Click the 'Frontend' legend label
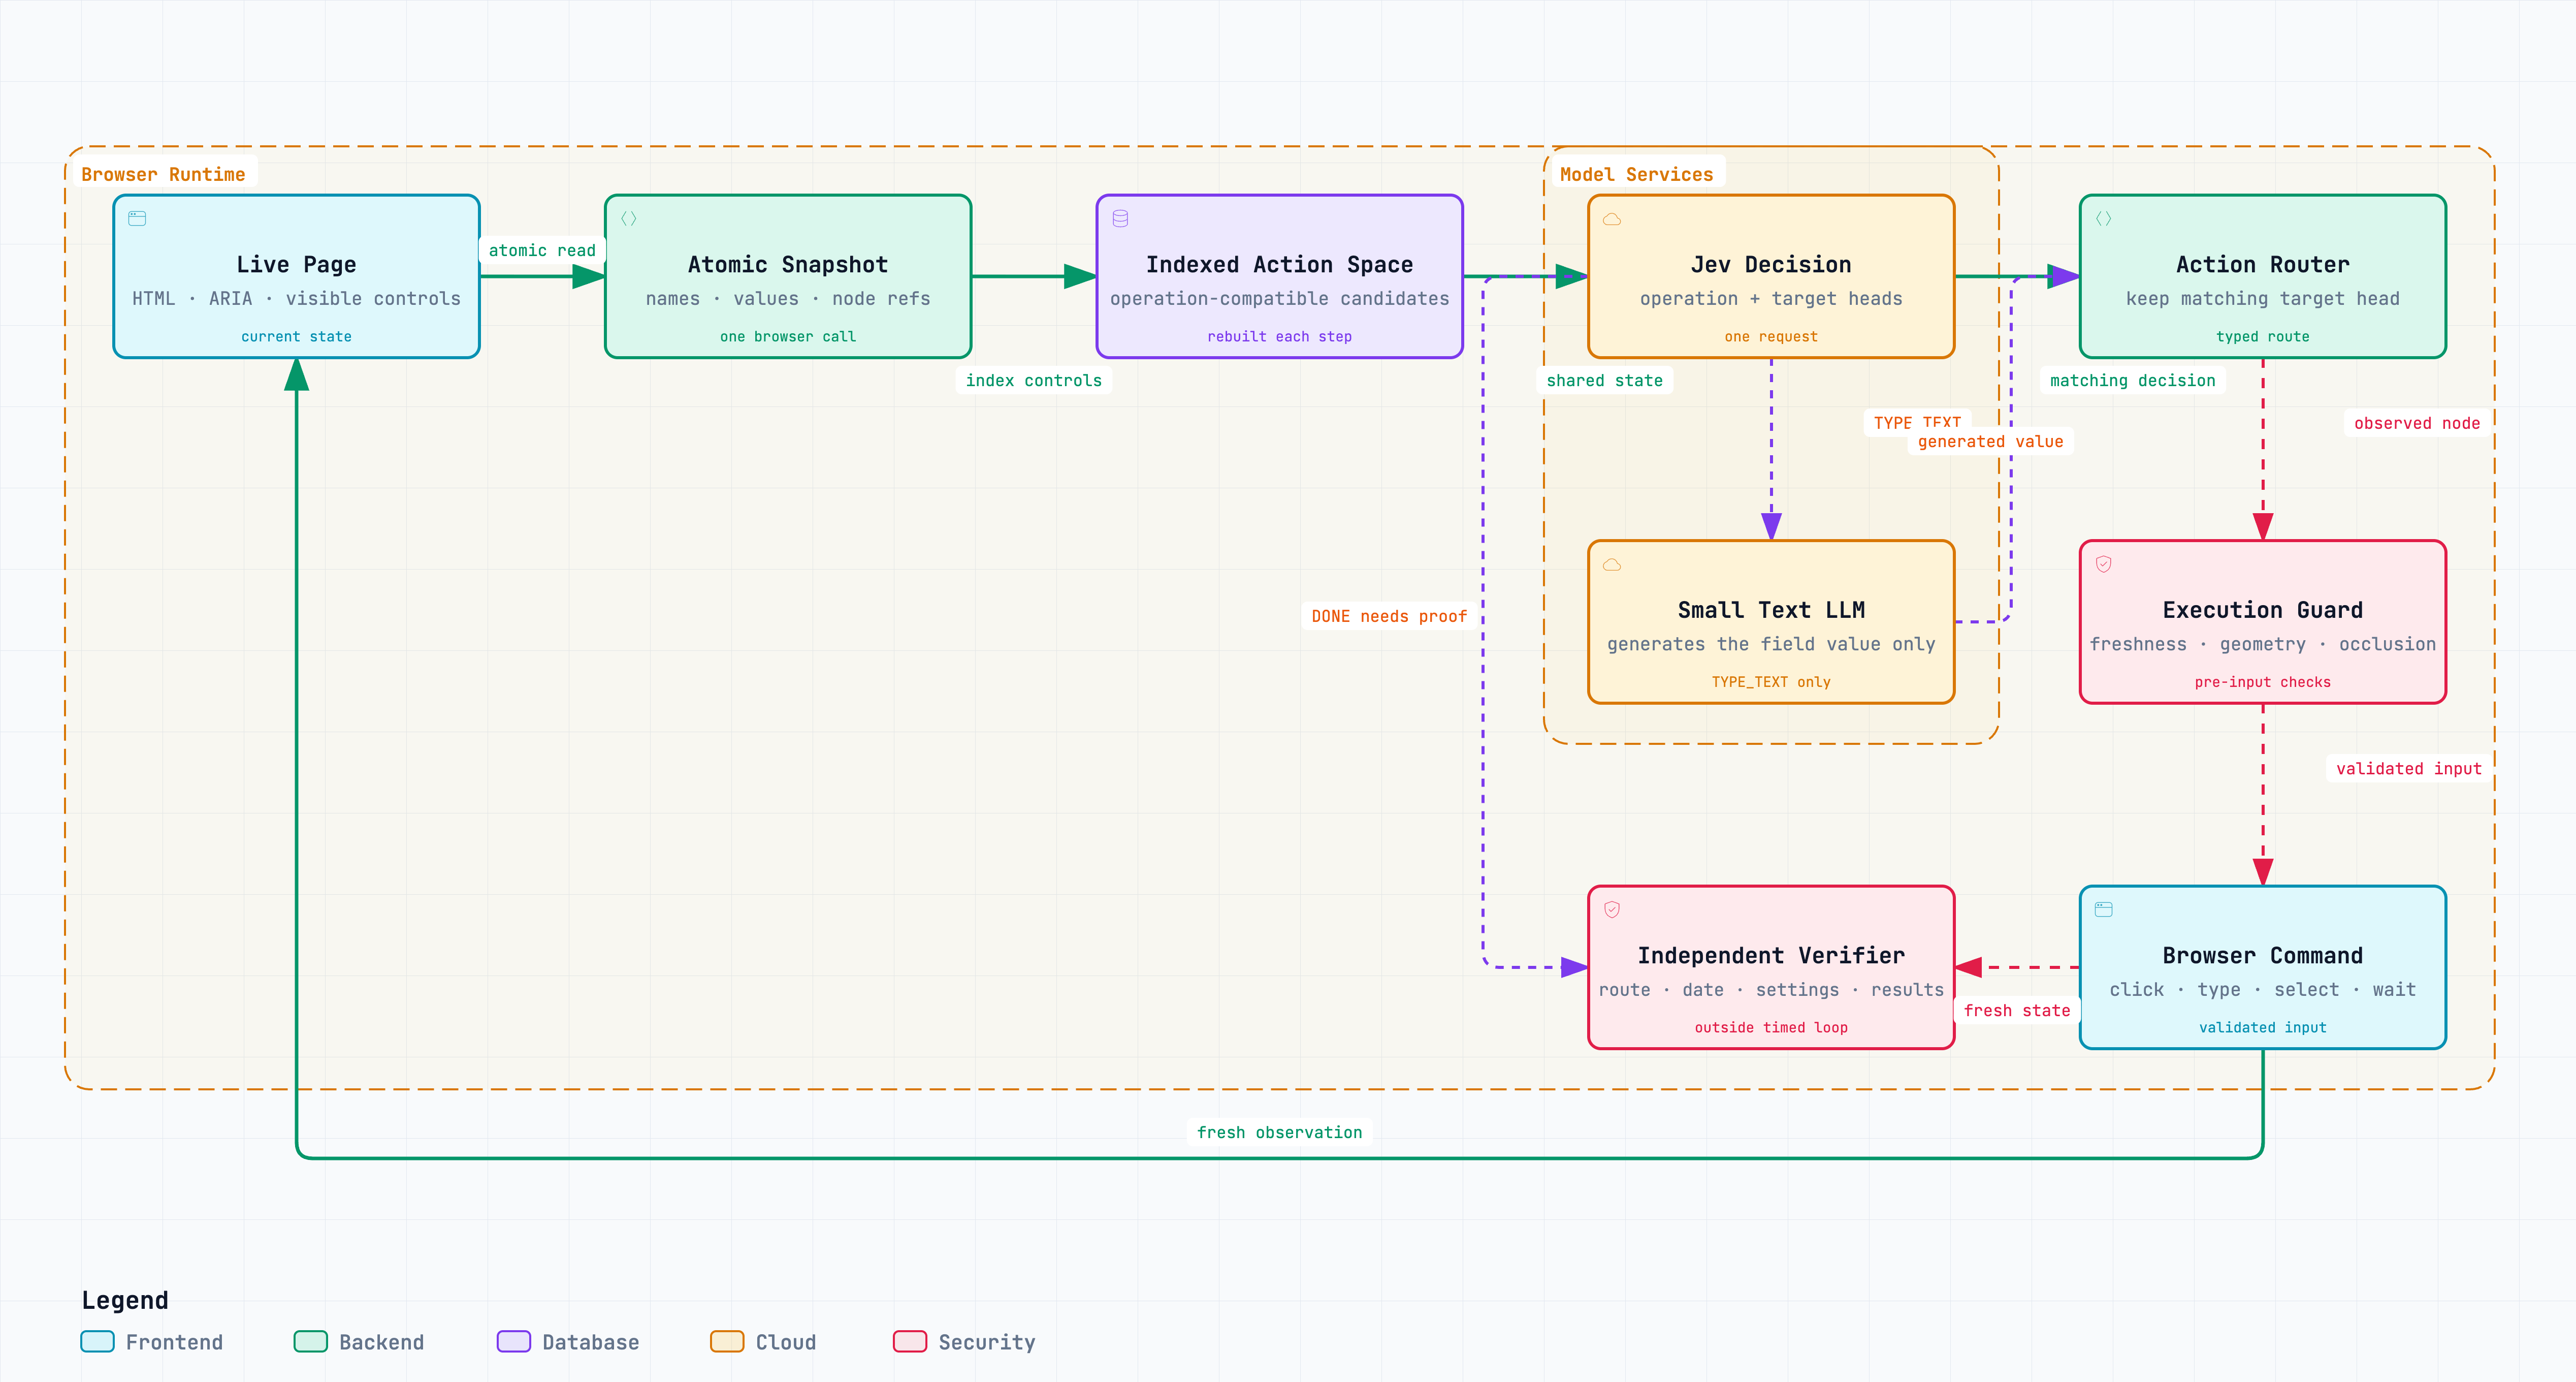 [174, 1342]
